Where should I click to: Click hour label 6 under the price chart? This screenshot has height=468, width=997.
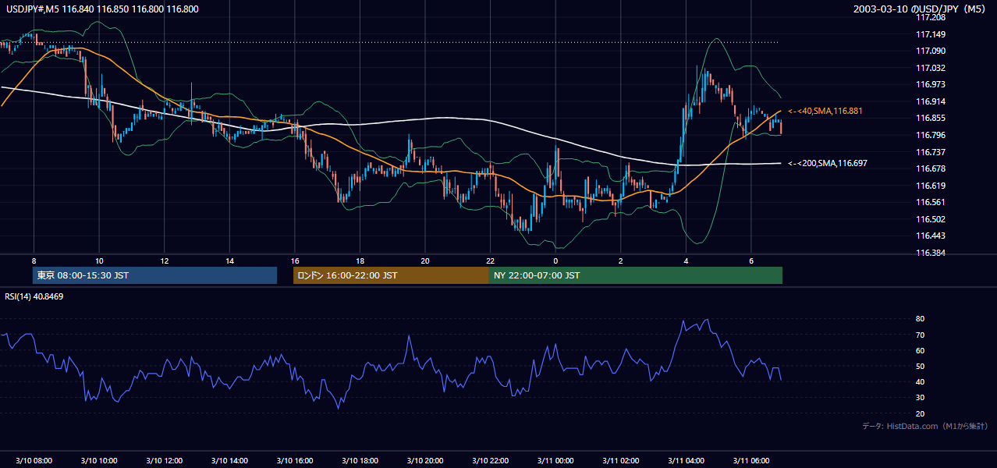pyautogui.click(x=750, y=261)
